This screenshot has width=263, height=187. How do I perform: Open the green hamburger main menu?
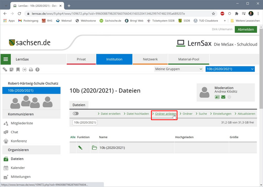point(6,59)
